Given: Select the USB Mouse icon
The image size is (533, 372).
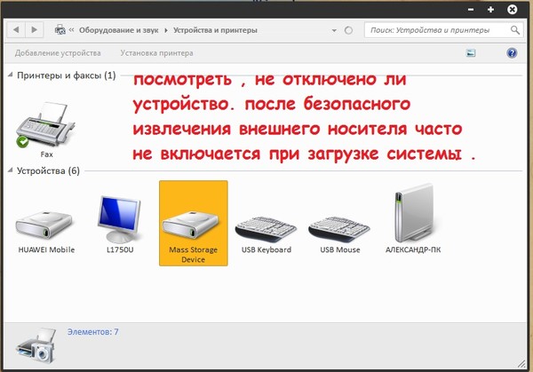Looking at the screenshot, I should (x=339, y=228).
